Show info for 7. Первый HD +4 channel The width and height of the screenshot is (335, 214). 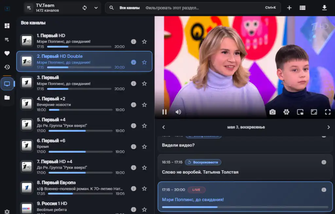pyautogui.click(x=133, y=168)
